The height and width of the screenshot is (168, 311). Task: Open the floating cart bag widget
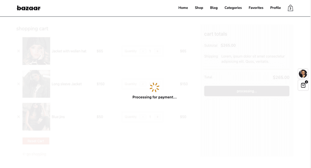[303, 85]
